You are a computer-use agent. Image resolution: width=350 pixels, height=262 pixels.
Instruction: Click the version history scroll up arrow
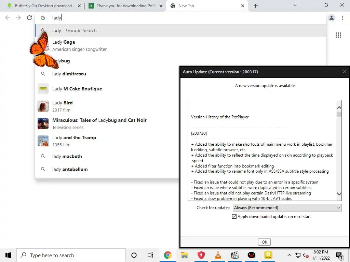(339, 107)
